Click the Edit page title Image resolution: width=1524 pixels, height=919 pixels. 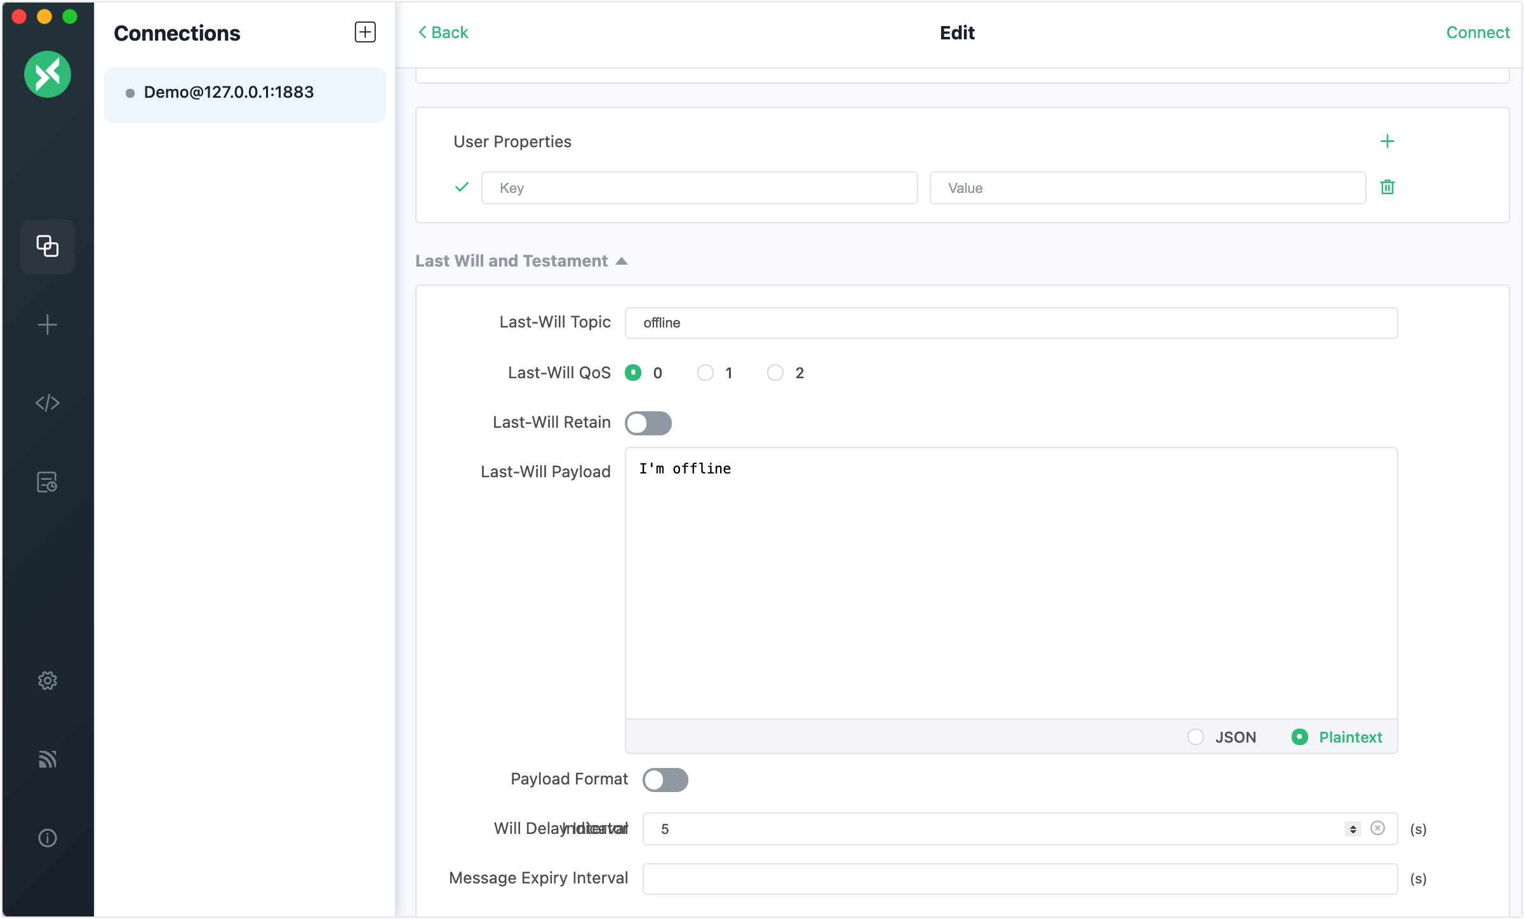pyautogui.click(x=957, y=32)
